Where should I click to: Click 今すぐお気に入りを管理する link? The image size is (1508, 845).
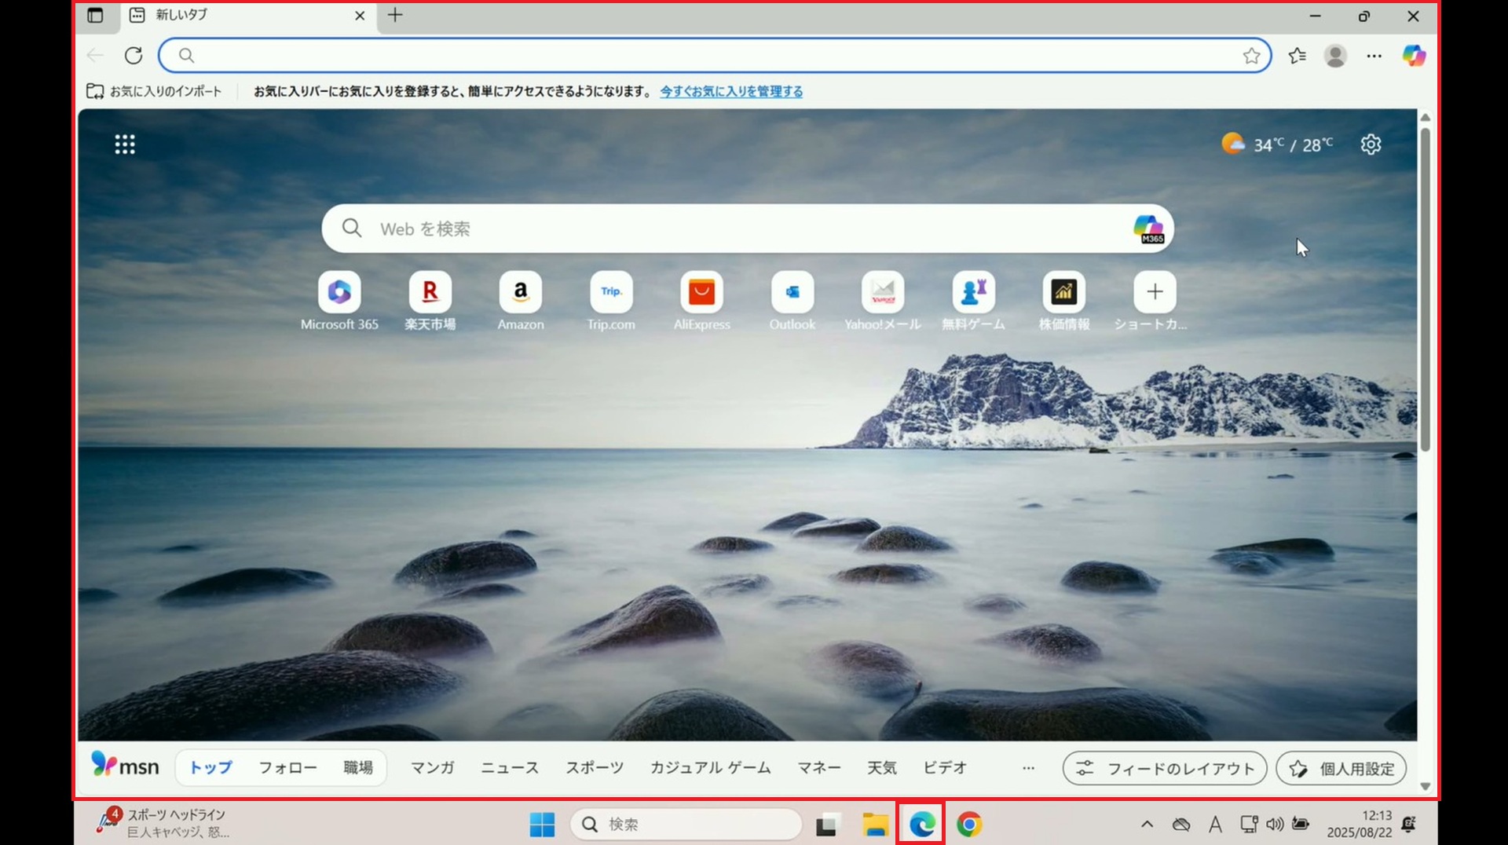click(731, 91)
